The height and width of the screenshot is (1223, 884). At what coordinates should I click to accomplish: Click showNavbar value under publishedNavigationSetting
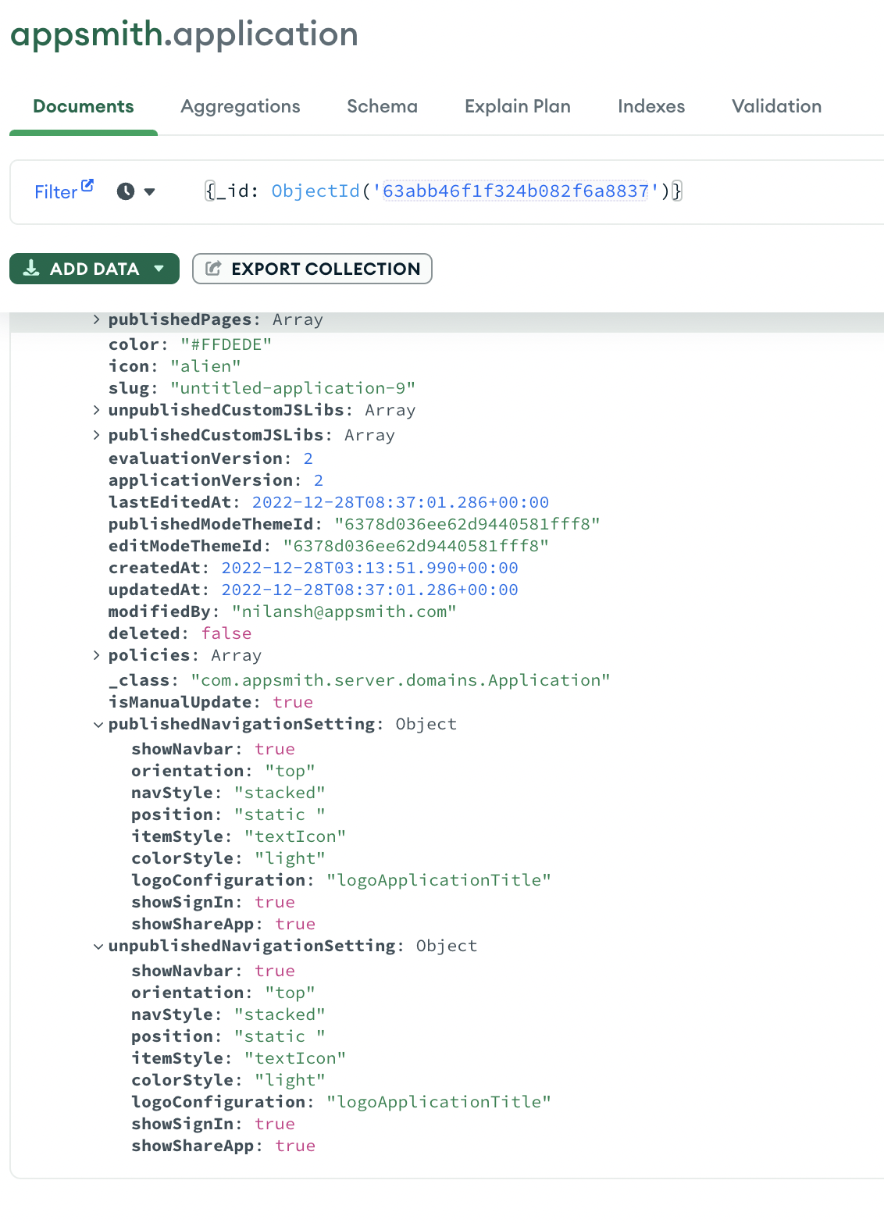pos(275,749)
